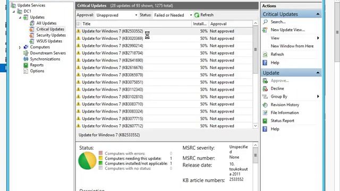
Task: Click the Updates folder icon
Action: click(x=26, y=17)
